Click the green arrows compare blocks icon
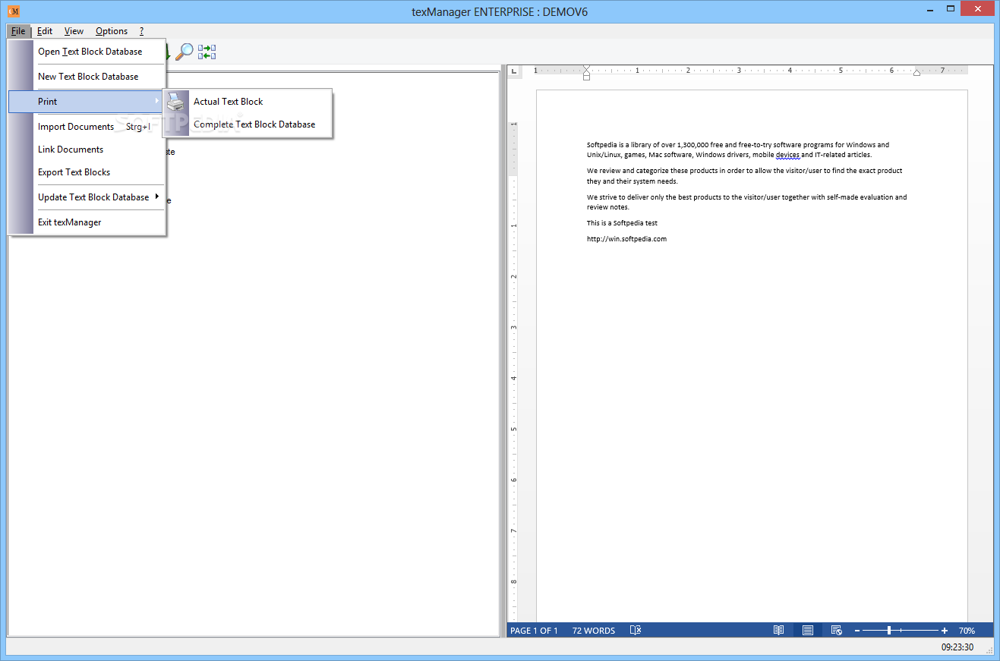This screenshot has height=661, width=1000. 207,52
